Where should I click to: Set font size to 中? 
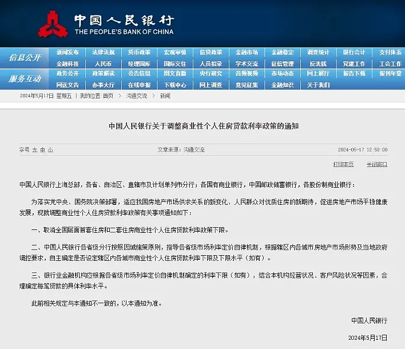point(43,150)
